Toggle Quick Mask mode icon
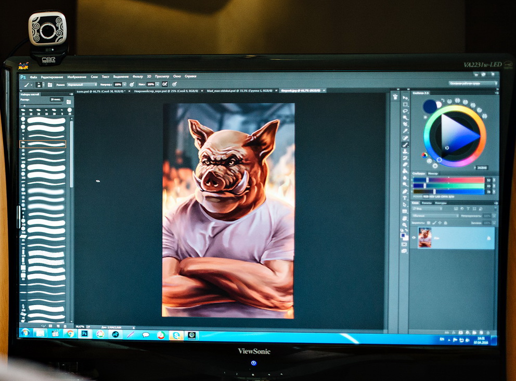 pyautogui.click(x=404, y=244)
